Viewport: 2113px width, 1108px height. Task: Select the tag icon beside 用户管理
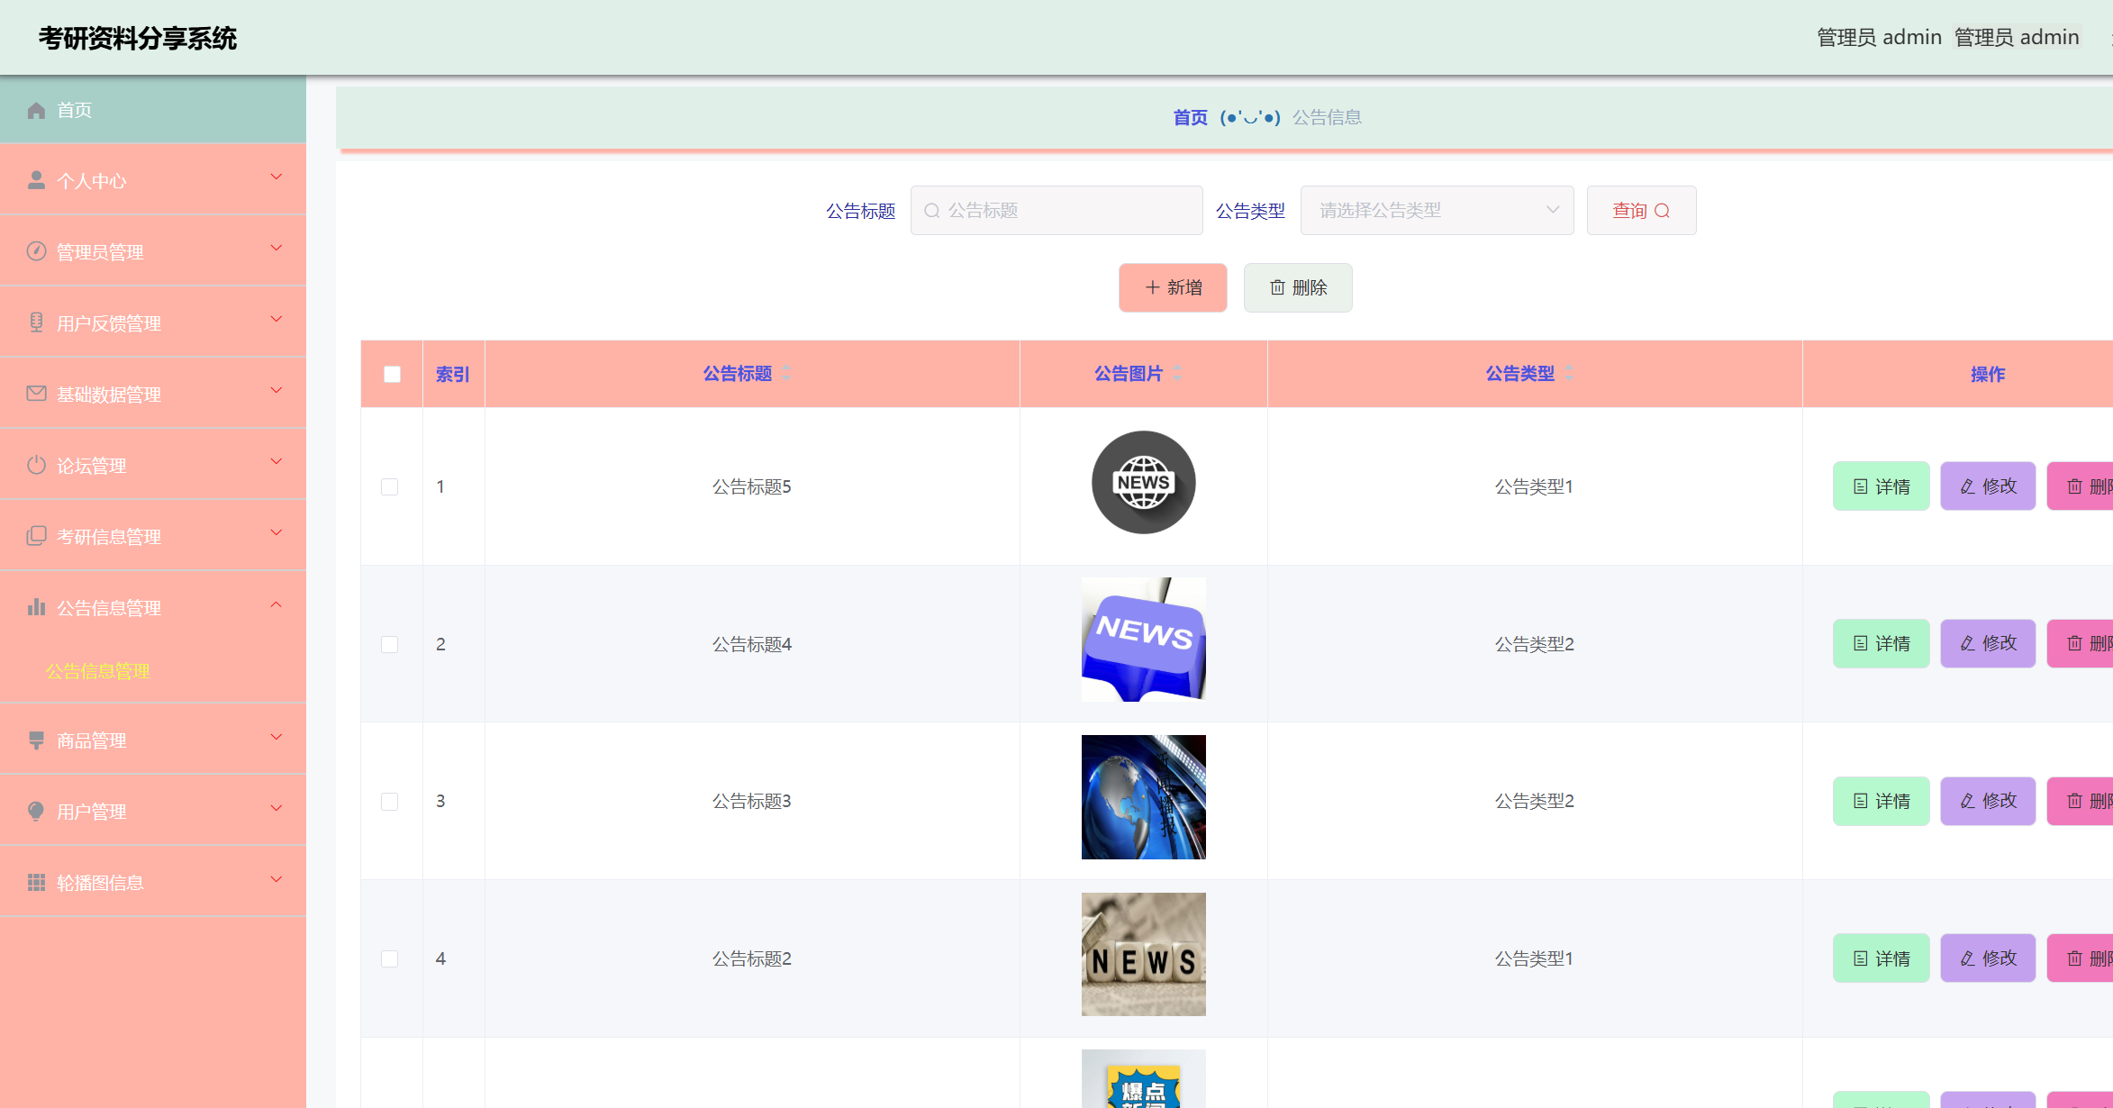click(37, 810)
